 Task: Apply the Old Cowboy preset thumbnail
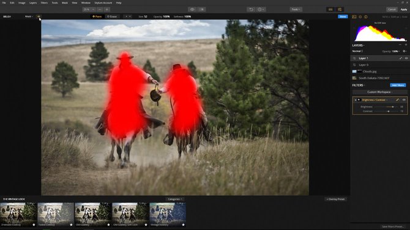(93, 215)
